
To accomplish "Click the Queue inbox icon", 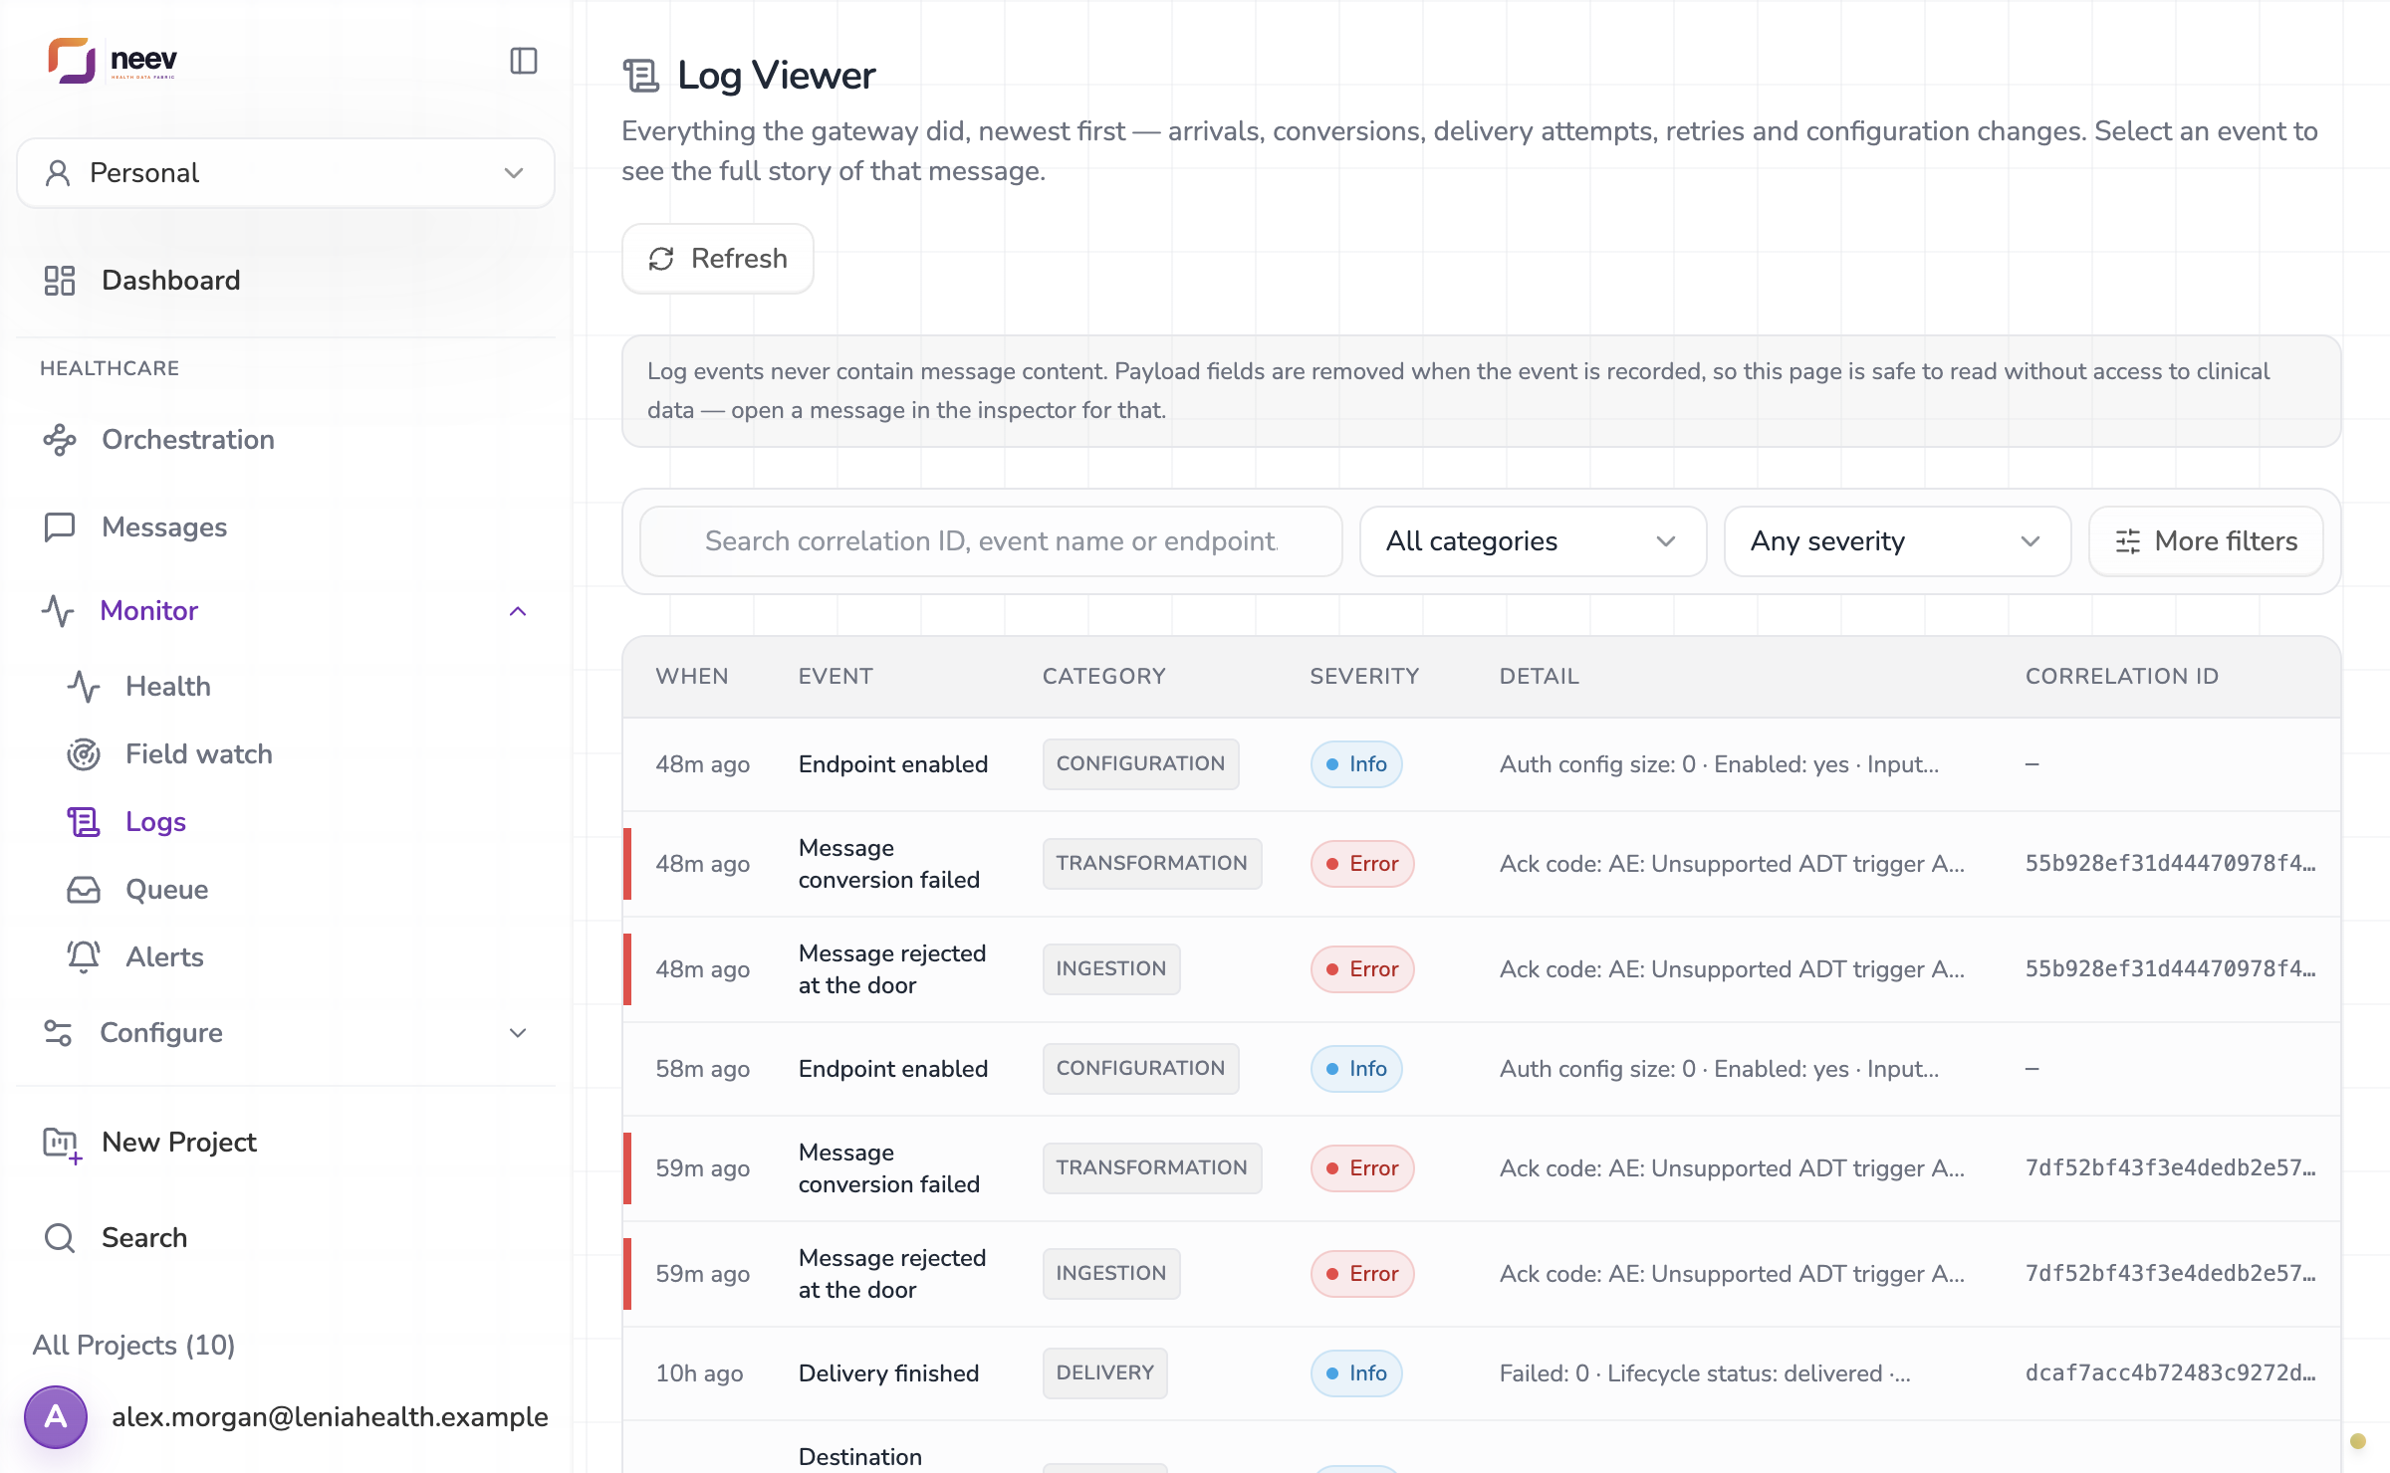I will [x=84, y=890].
